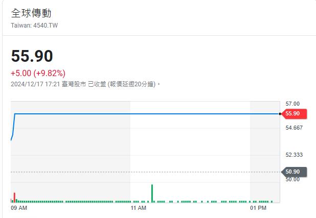316x218 pixels.
Task: Click the current price 55.90 headline
Action: click(x=32, y=56)
